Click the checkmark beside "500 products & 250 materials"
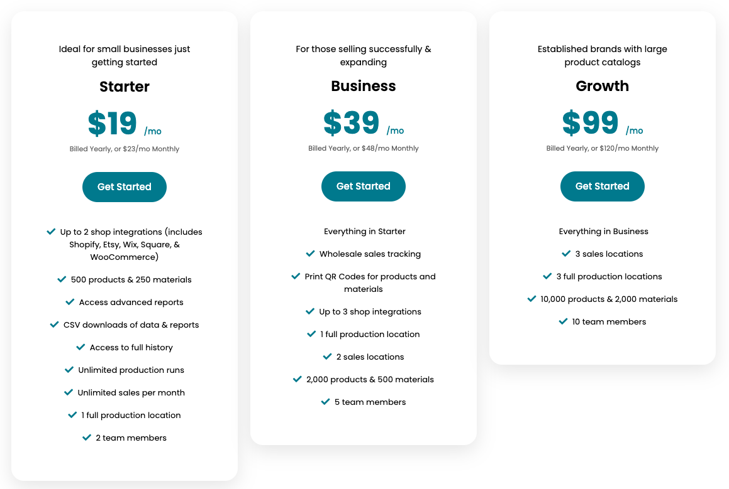The image size is (729, 489). [61, 279]
